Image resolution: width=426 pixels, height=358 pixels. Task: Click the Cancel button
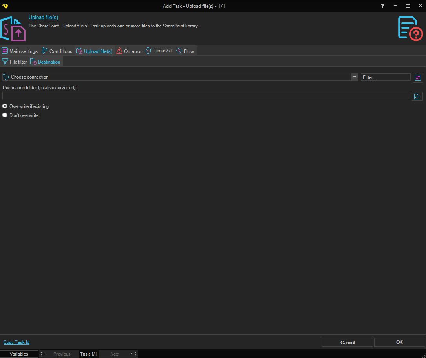point(347,343)
